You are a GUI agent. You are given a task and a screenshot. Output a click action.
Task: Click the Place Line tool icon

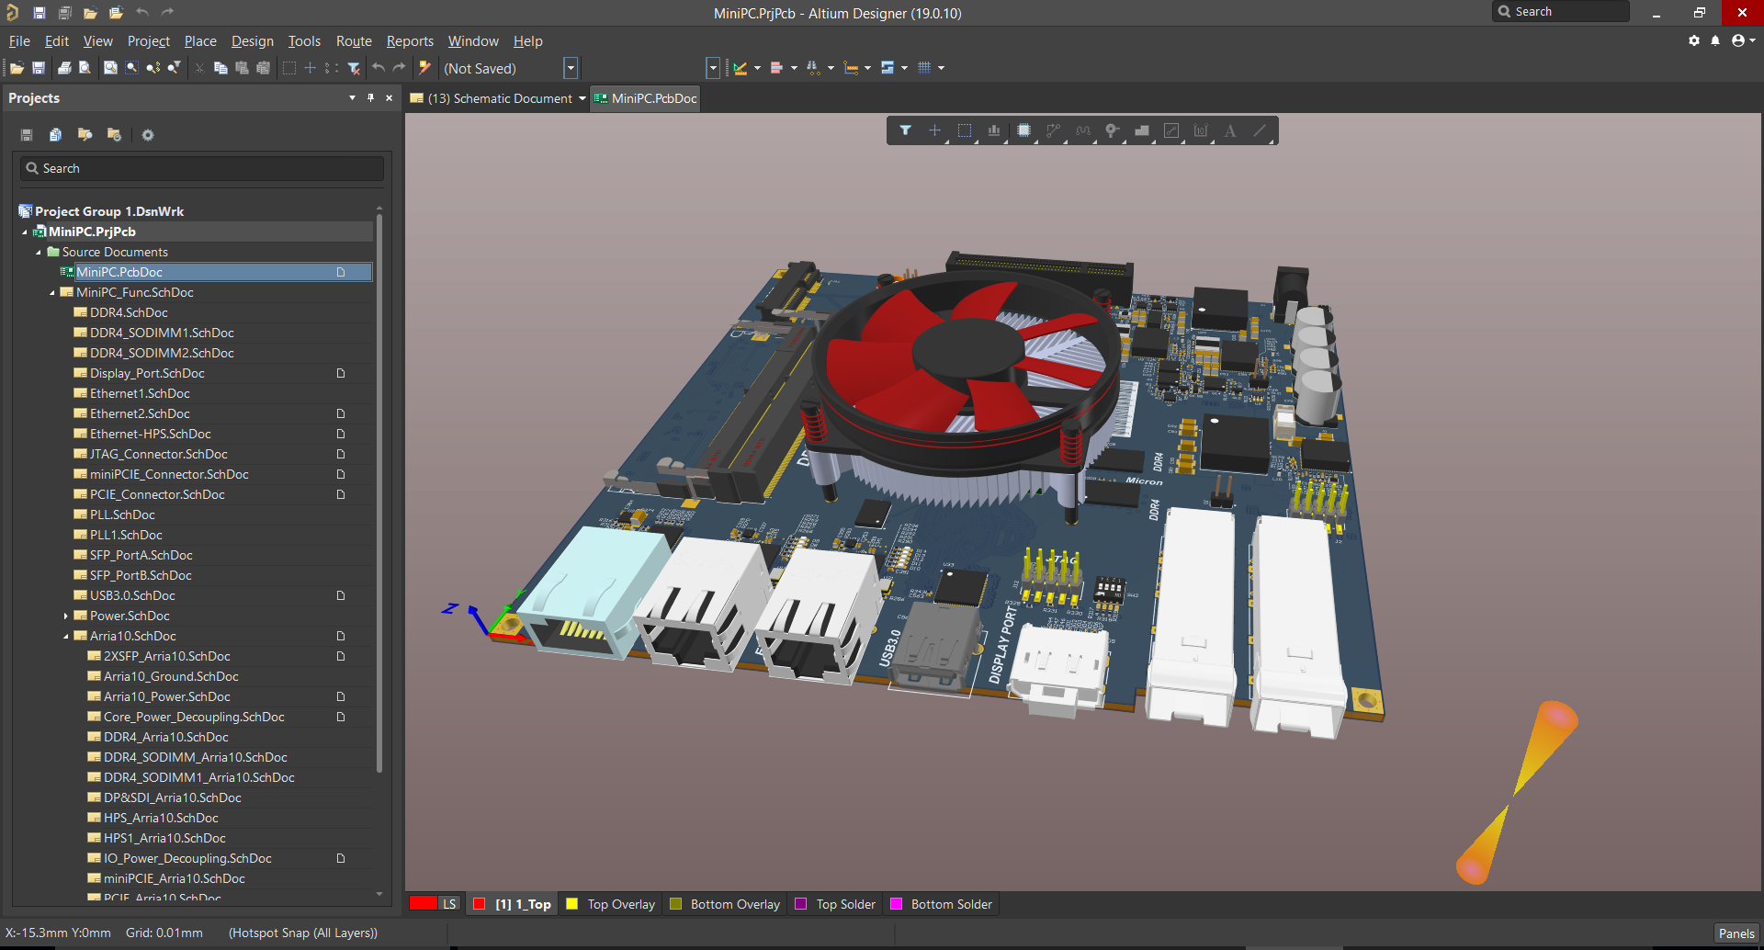[1260, 130]
